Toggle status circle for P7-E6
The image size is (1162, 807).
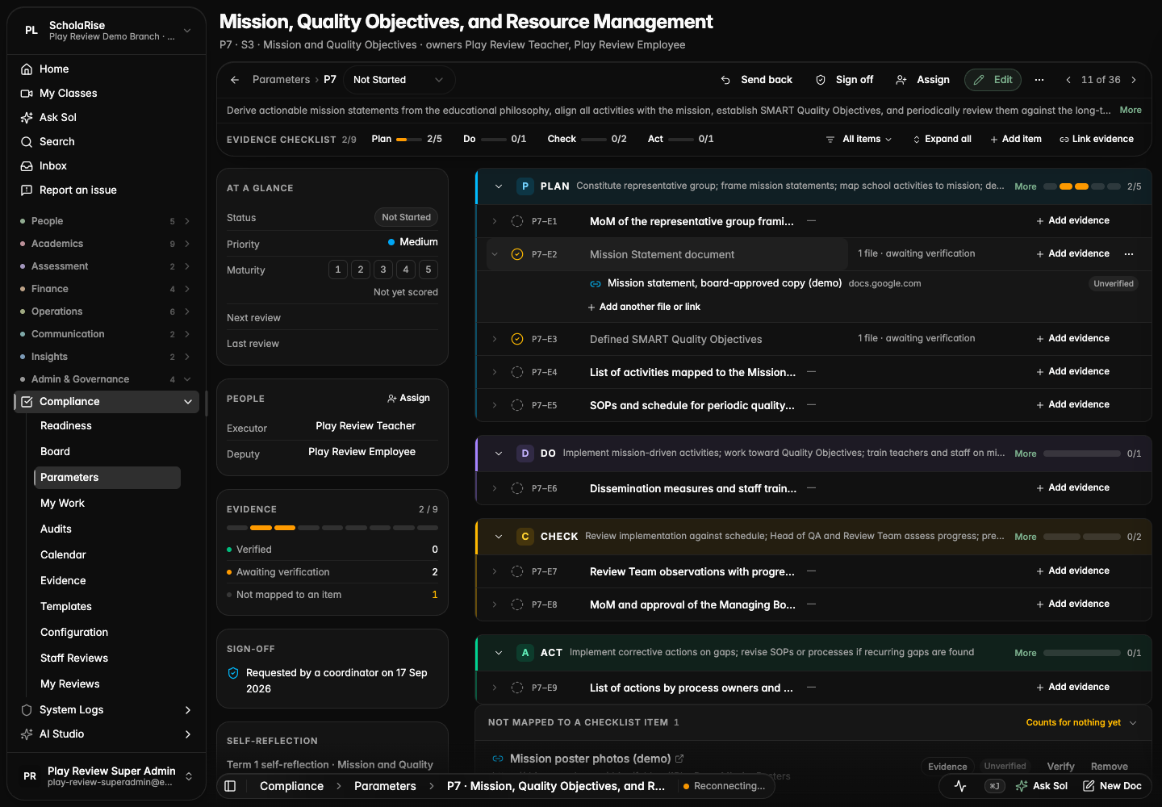pos(517,488)
